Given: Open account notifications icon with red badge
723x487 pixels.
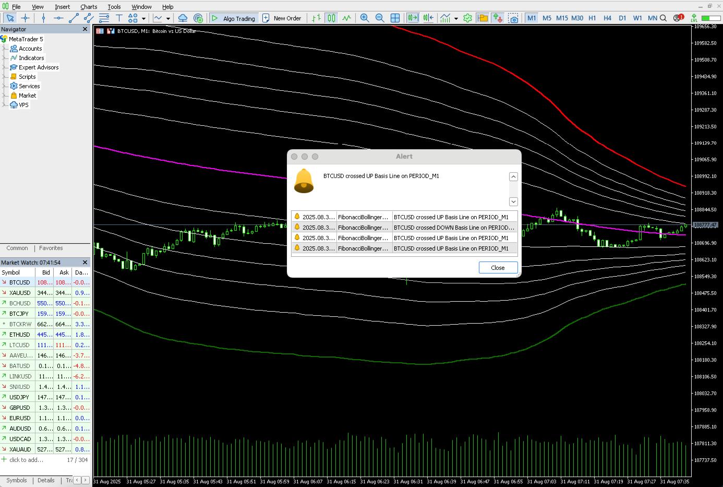Looking at the screenshot, I should pos(678,18).
